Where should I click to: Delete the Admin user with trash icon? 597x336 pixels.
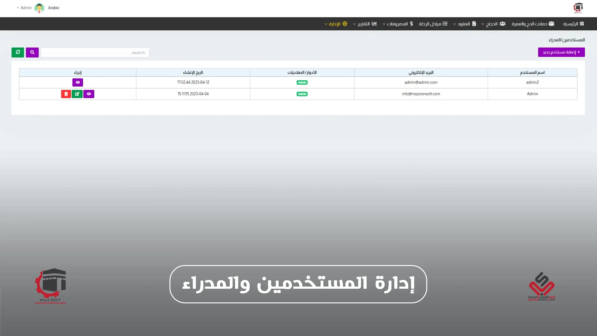tap(66, 94)
